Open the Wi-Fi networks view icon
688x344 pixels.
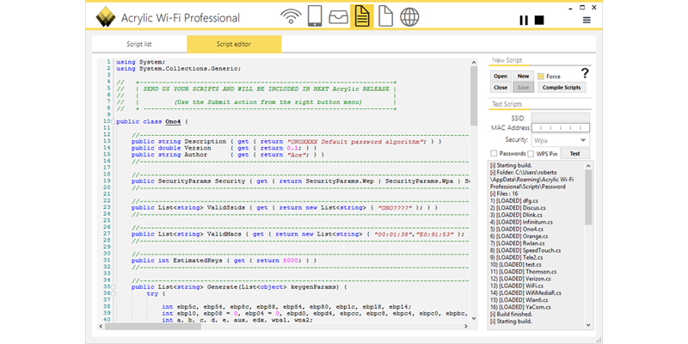coord(292,16)
